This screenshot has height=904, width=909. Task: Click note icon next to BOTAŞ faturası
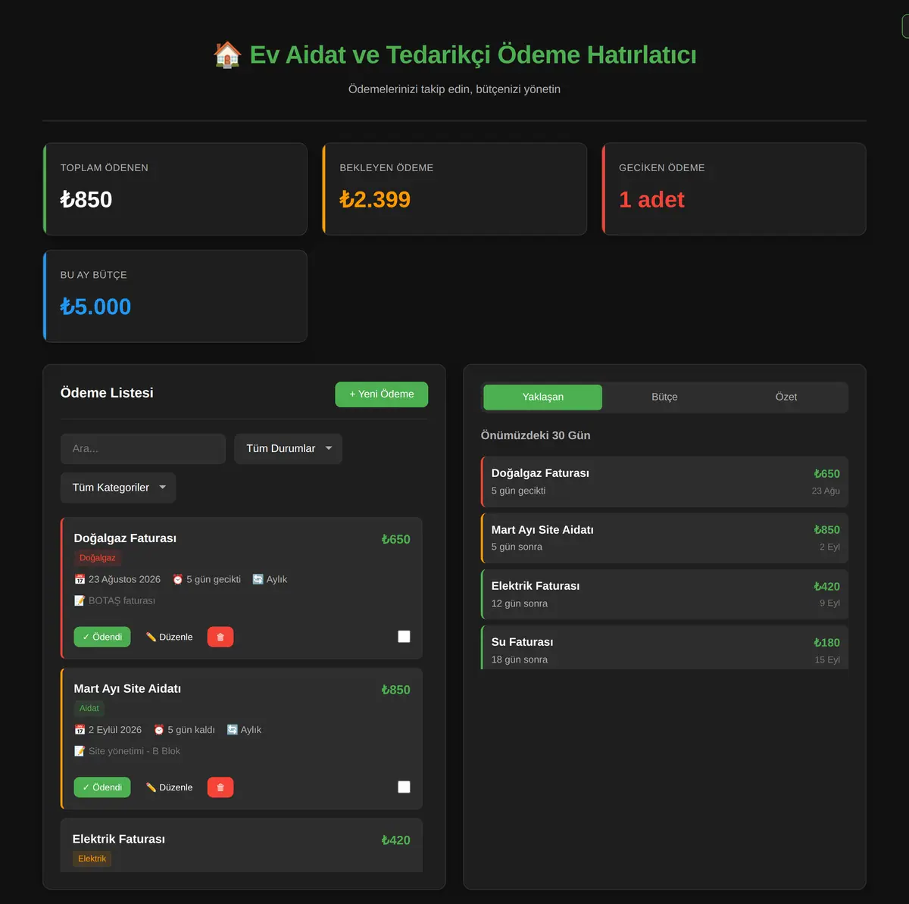(x=80, y=600)
